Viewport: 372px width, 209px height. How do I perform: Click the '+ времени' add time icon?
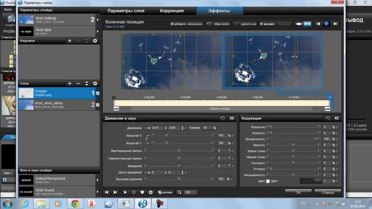tap(261, 24)
